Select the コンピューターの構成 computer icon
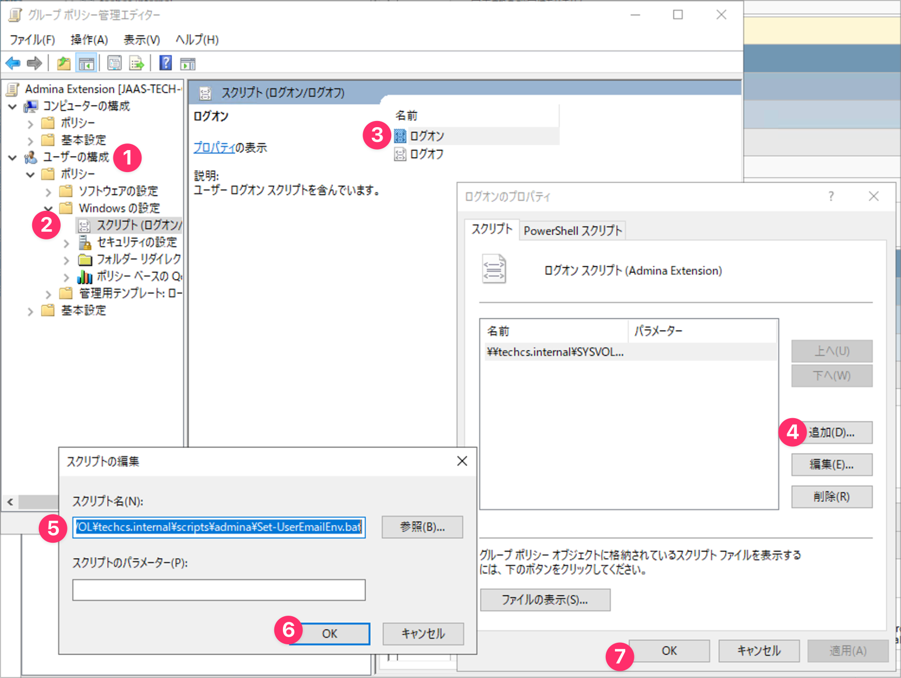The height and width of the screenshot is (678, 901). point(31,106)
